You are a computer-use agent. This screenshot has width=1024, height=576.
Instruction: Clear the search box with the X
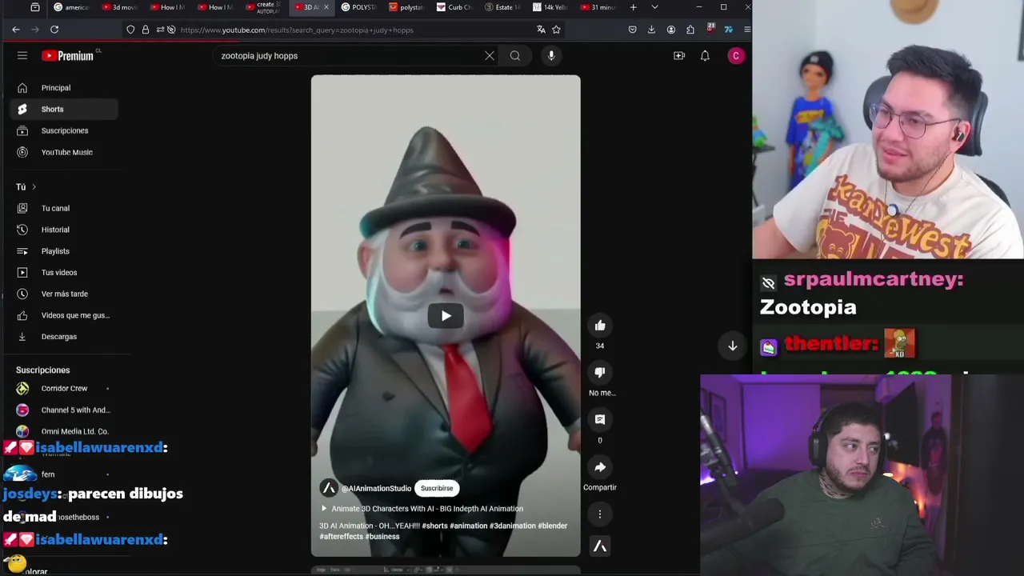(490, 55)
